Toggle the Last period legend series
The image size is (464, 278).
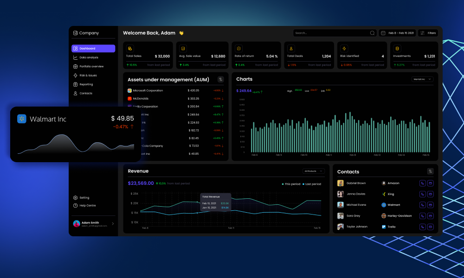tap(311, 184)
